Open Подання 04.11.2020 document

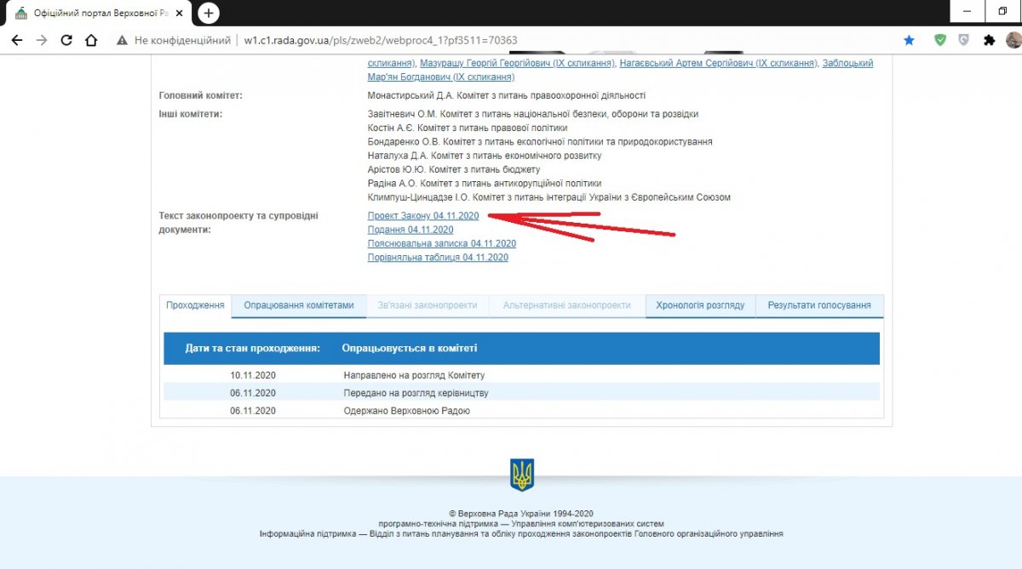410,230
